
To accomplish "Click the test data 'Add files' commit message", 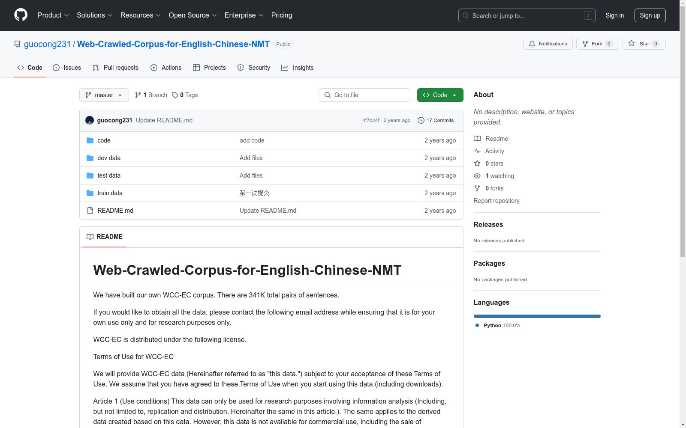I will [x=251, y=175].
